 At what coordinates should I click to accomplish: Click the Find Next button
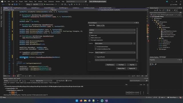click(121, 65)
